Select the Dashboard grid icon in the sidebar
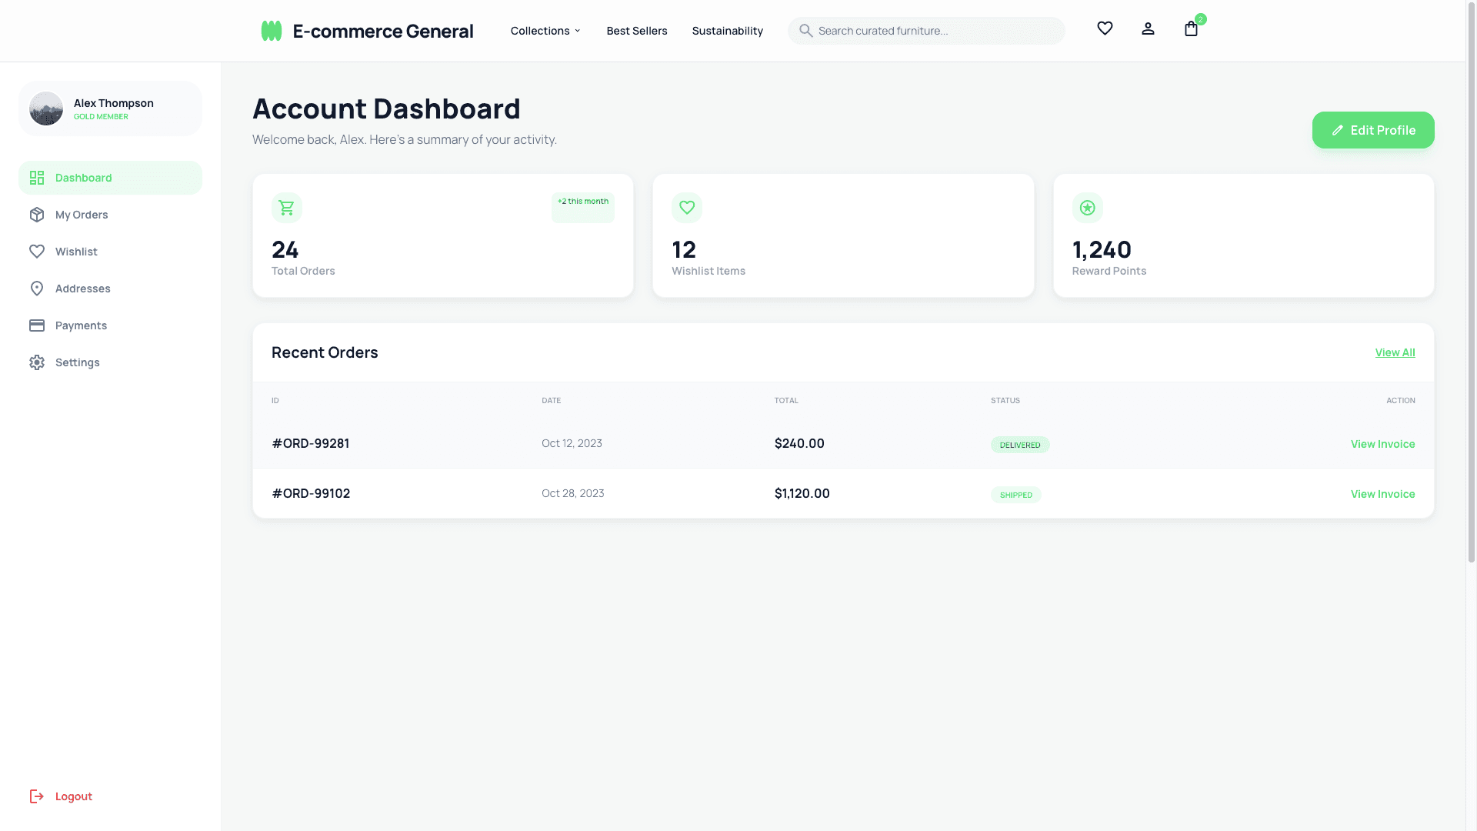The height and width of the screenshot is (831, 1477). (37, 177)
